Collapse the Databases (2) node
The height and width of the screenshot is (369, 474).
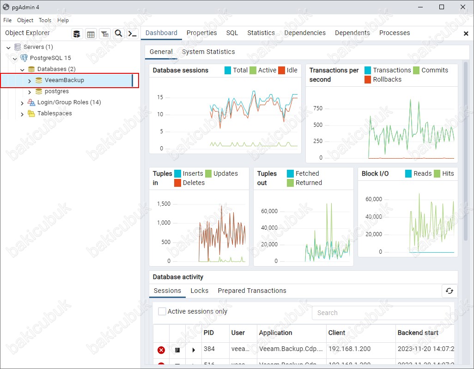coord(22,70)
